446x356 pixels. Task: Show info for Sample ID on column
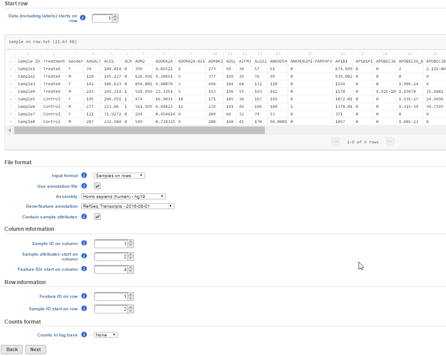[84, 243]
